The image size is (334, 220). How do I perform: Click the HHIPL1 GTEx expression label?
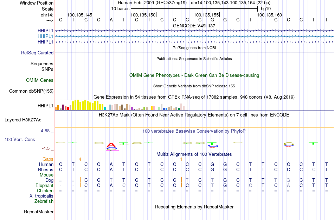tap(45, 106)
